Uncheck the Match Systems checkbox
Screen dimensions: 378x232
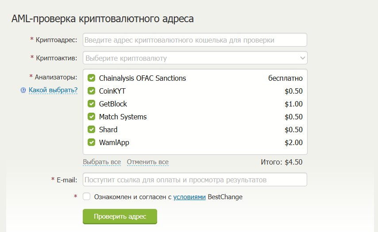[x=92, y=117]
